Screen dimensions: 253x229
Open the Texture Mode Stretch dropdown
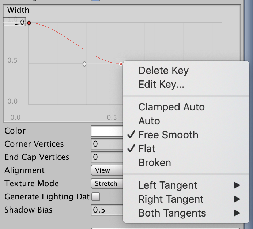click(x=107, y=184)
